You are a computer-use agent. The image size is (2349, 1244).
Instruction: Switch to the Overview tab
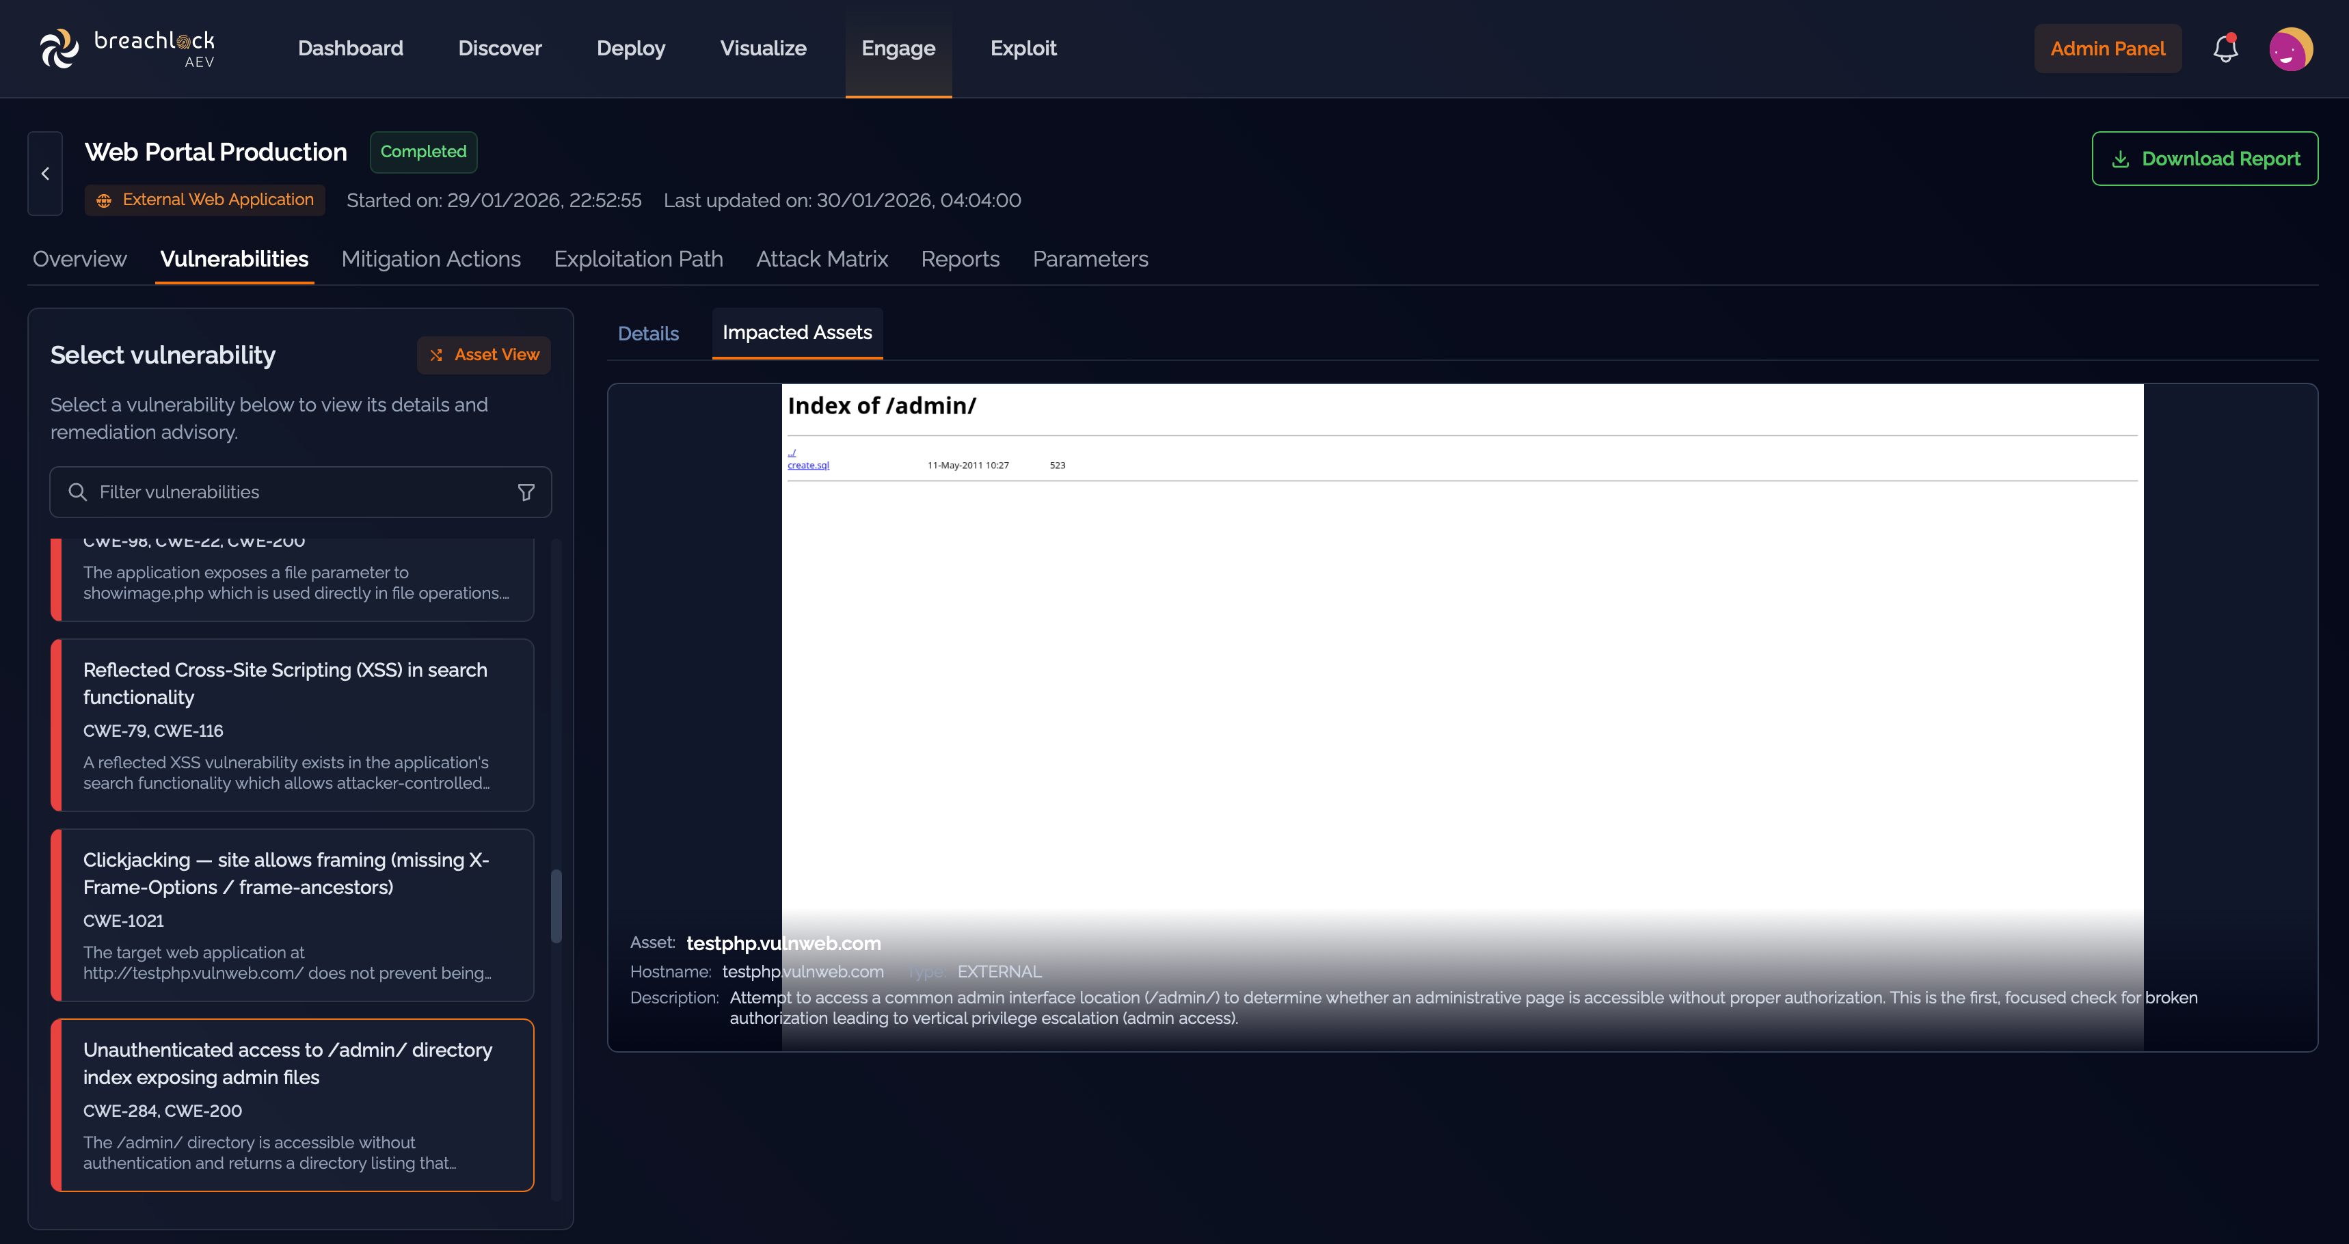[x=79, y=259]
